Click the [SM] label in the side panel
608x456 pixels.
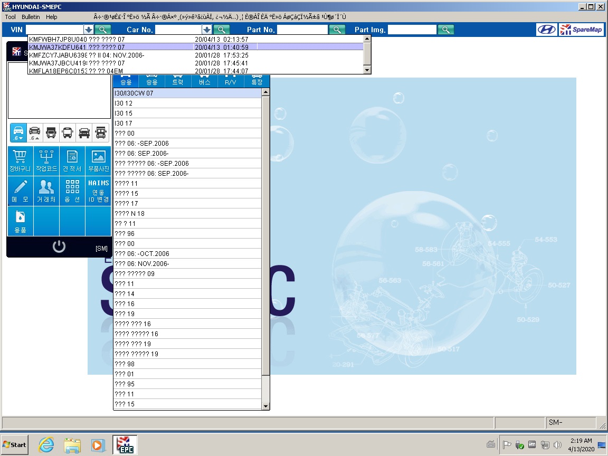(x=101, y=249)
